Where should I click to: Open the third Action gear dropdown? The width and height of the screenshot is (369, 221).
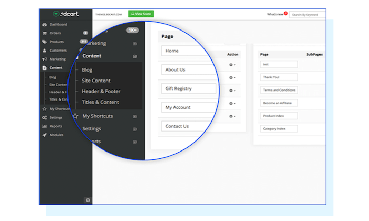(232, 91)
